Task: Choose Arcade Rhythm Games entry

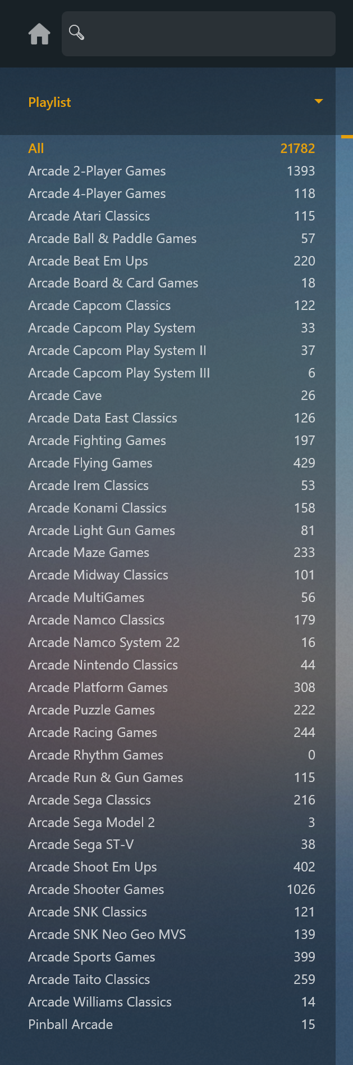Action: 96,755
